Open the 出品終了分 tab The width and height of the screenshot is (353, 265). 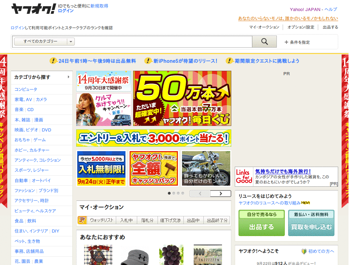[x=217, y=220]
